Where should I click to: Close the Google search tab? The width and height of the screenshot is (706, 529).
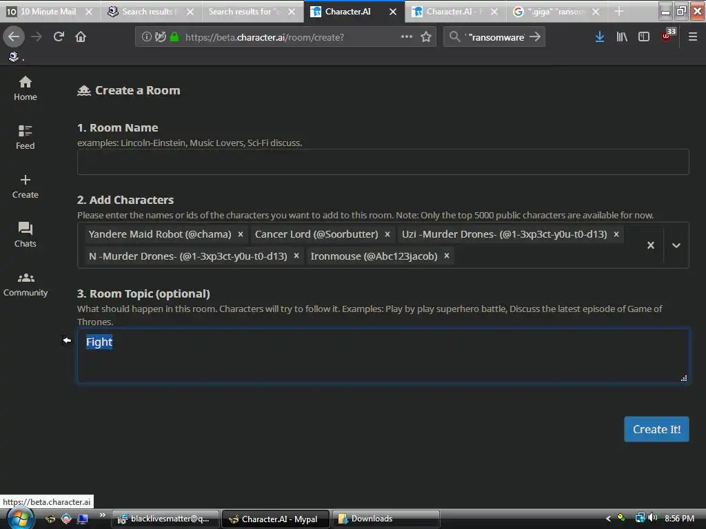(596, 12)
